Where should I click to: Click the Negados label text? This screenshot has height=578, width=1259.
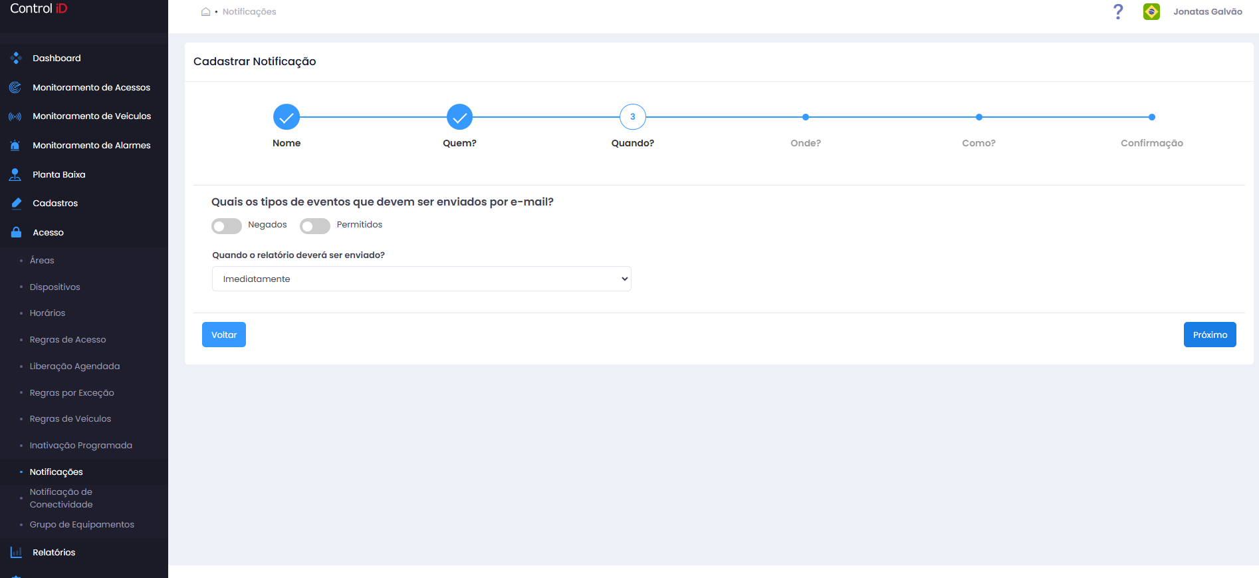pos(267,225)
